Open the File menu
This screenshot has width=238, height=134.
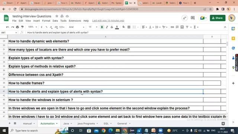click(x=14, y=21)
